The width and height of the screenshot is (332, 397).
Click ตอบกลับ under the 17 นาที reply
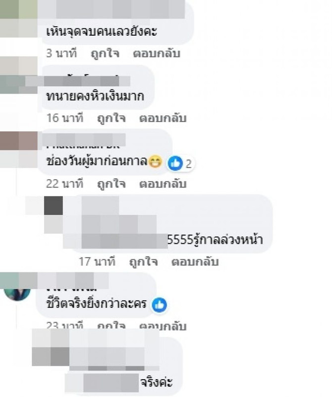pyautogui.click(x=195, y=262)
